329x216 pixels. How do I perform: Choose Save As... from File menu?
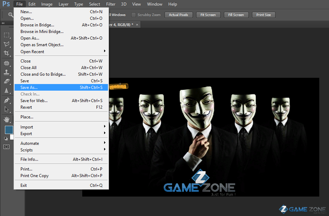tap(61, 87)
